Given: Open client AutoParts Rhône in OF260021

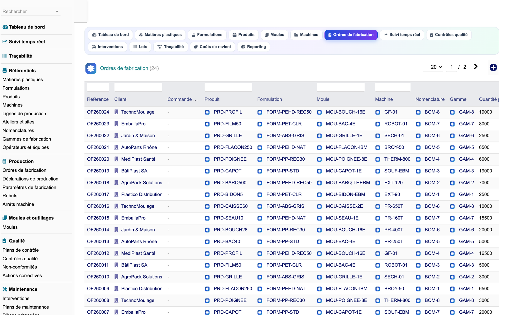Looking at the screenshot, I should 139,147.
